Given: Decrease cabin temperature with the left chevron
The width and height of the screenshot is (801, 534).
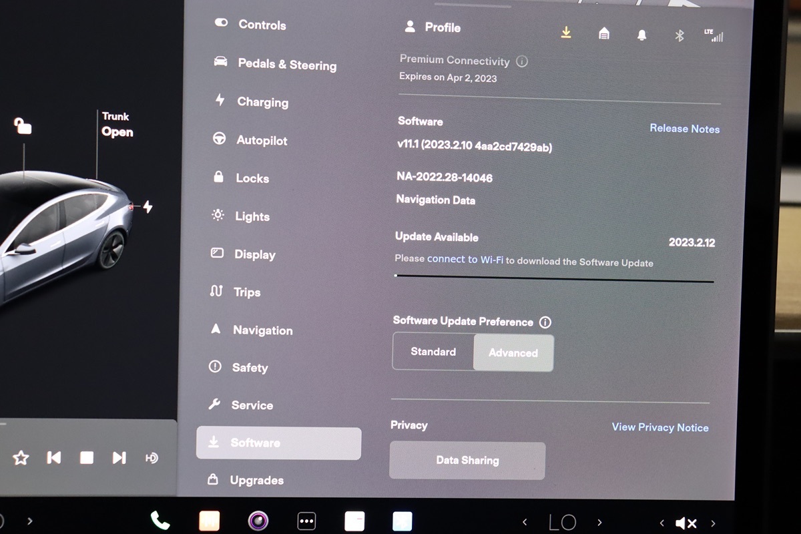Looking at the screenshot, I should click(525, 523).
